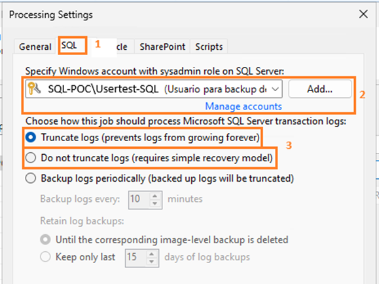Viewport: 379px width, 284px height.
Task: Open the Scripts tab
Action: pos(209,47)
